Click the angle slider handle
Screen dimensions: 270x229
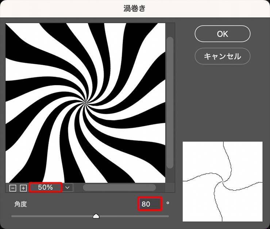96,216
